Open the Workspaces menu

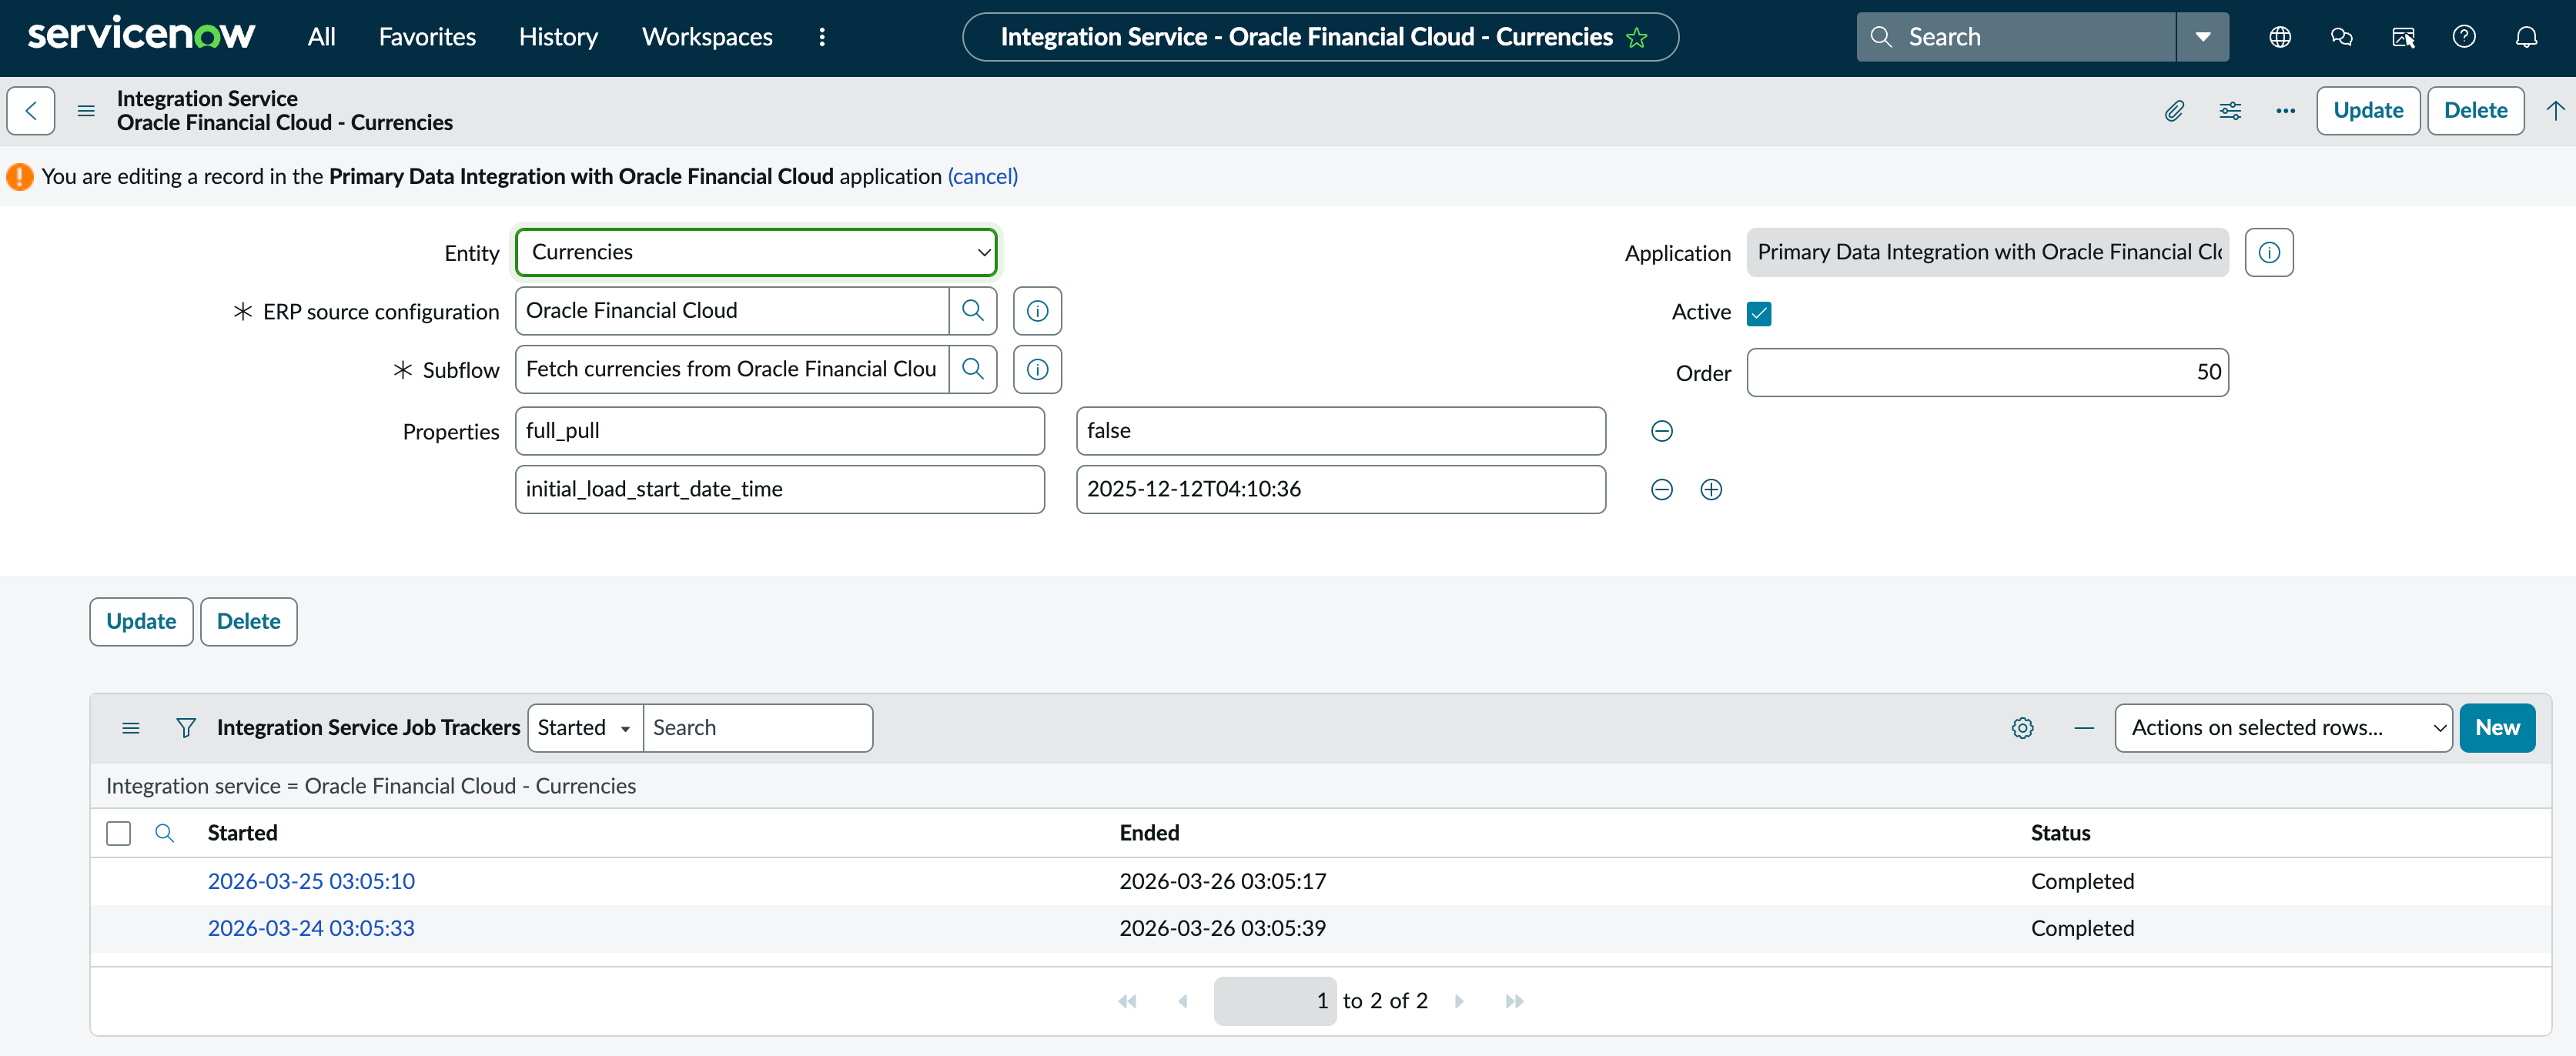(x=707, y=37)
